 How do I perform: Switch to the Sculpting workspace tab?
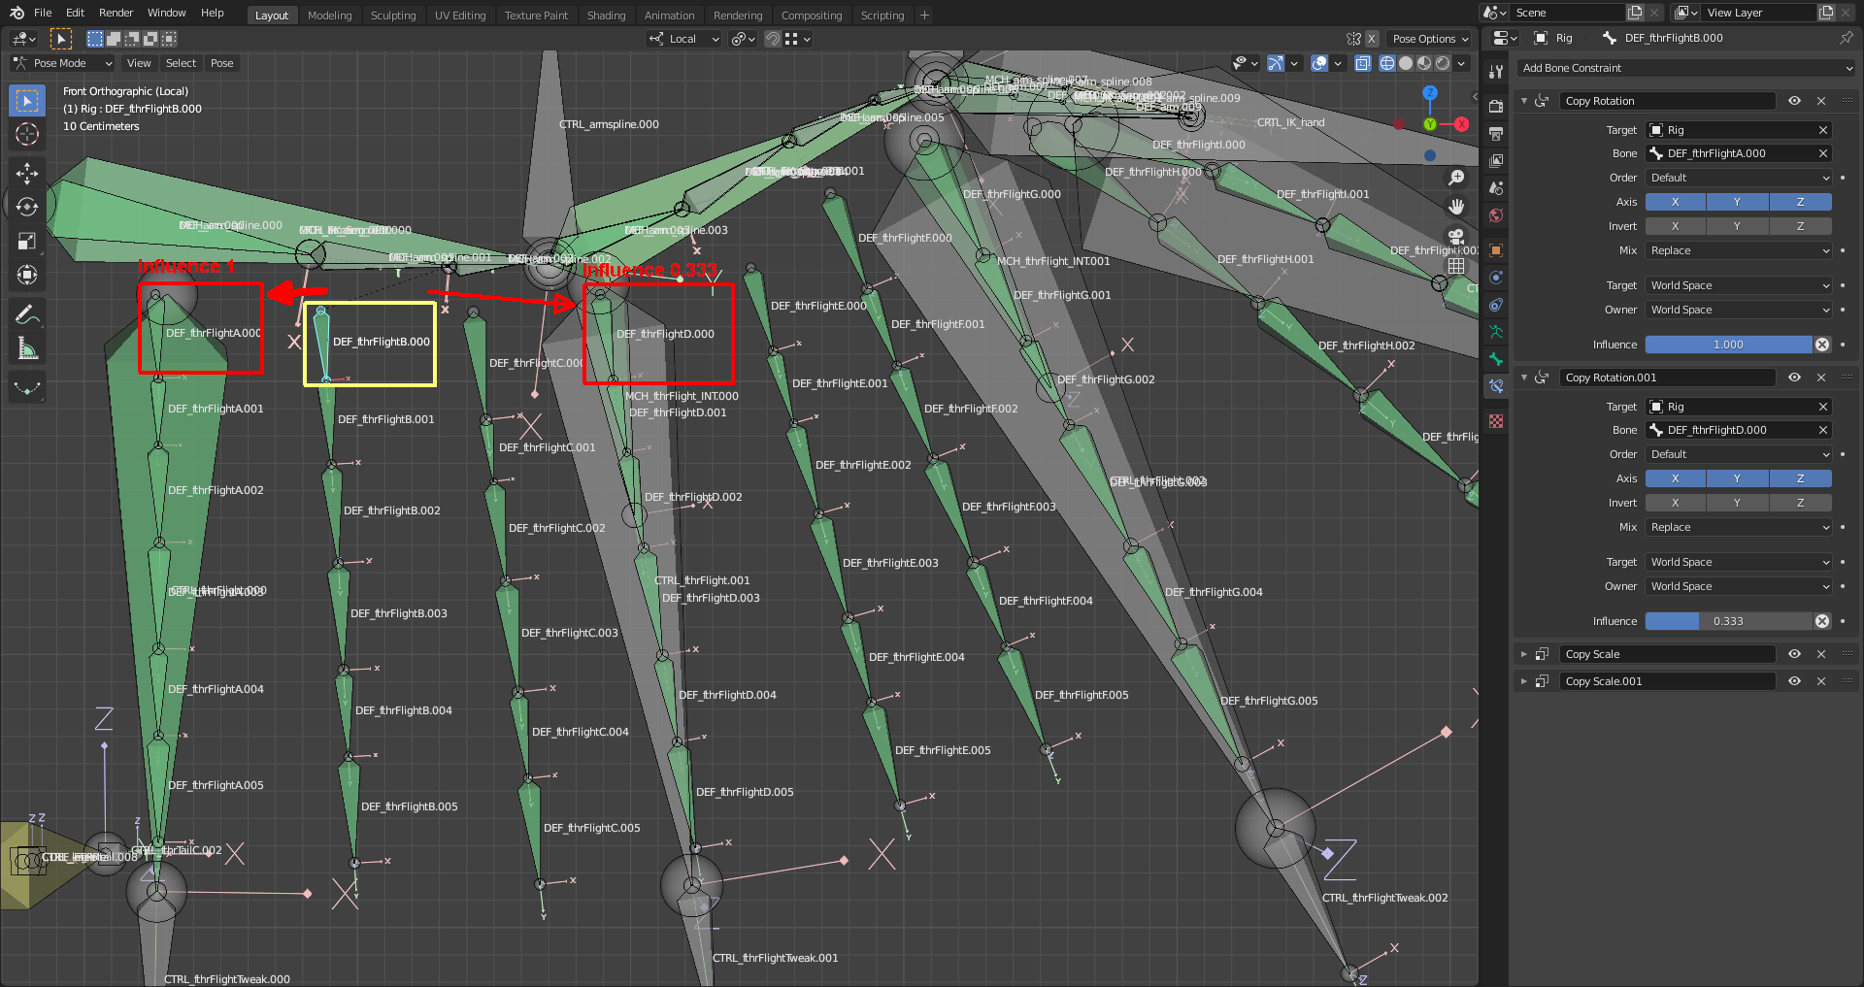click(393, 15)
